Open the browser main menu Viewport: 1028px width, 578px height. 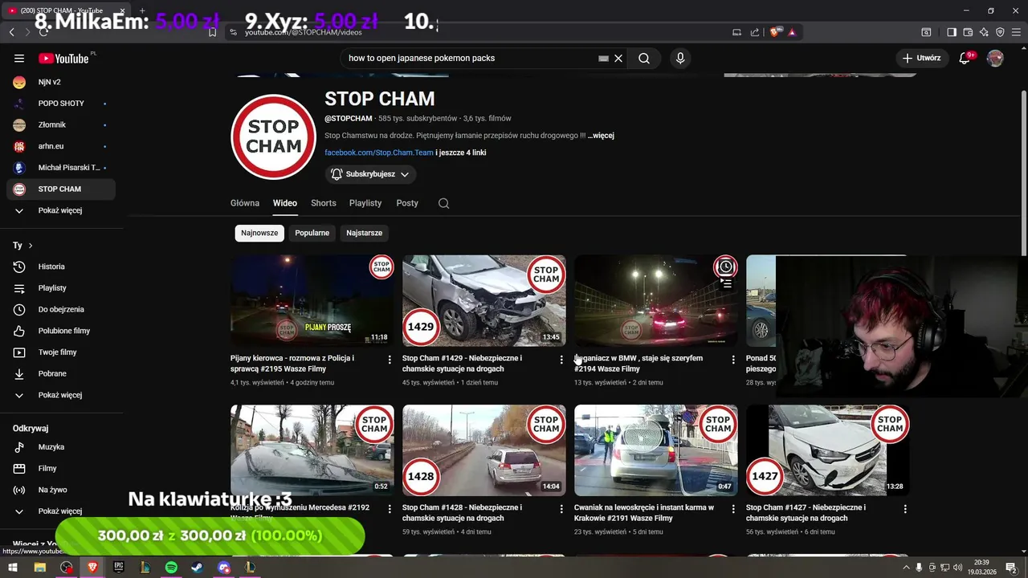coord(1017,32)
